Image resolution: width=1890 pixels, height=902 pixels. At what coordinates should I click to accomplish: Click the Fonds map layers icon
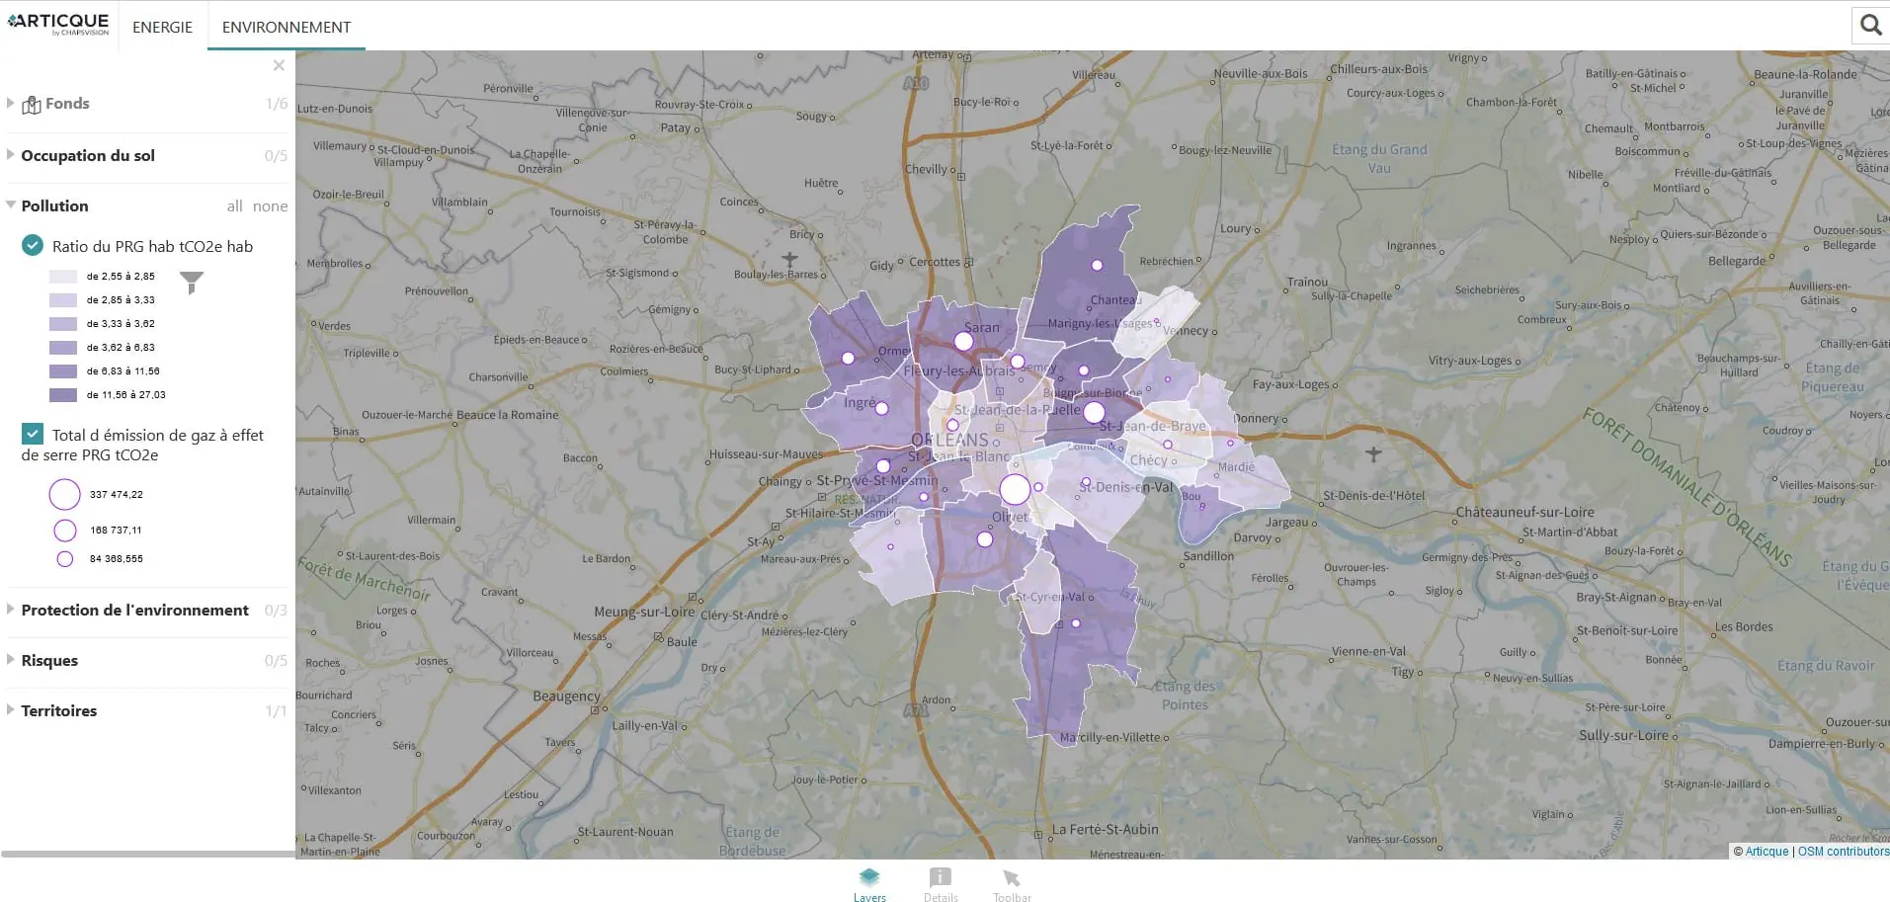coord(32,104)
